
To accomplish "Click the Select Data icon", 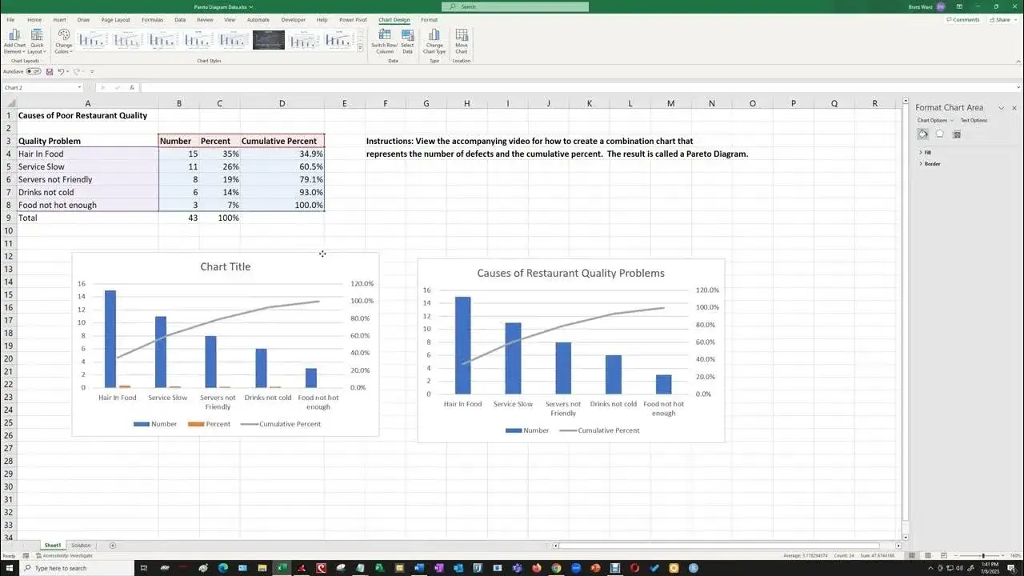I will pyautogui.click(x=408, y=42).
